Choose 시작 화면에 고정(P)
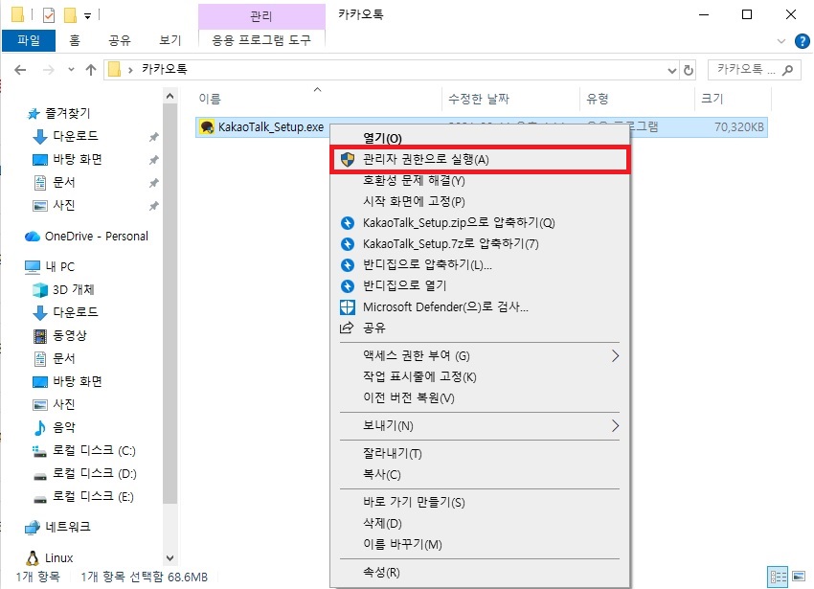The image size is (814, 589). tap(480, 201)
